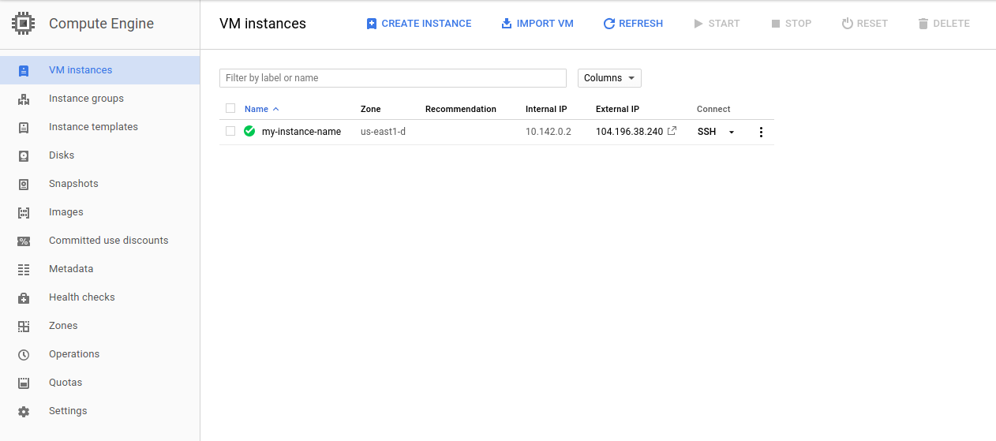Connect via the SSH button

pyautogui.click(x=706, y=132)
